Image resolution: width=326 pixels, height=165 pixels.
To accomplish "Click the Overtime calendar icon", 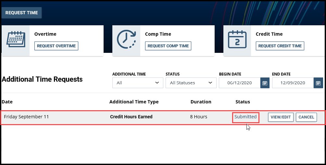I will click(16, 40).
